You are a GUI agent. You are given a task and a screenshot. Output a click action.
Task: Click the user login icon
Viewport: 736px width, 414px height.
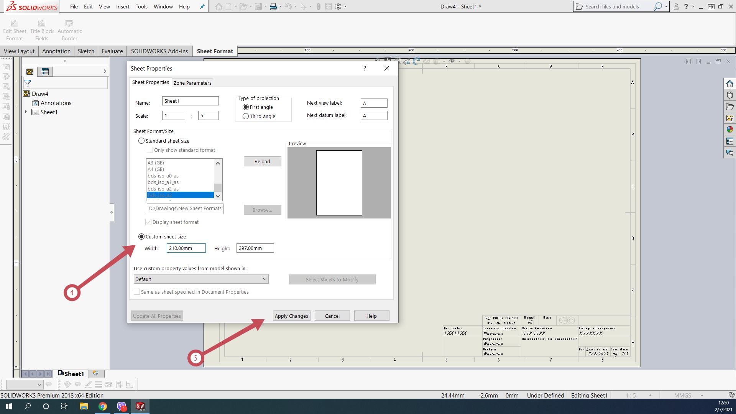coord(676,7)
